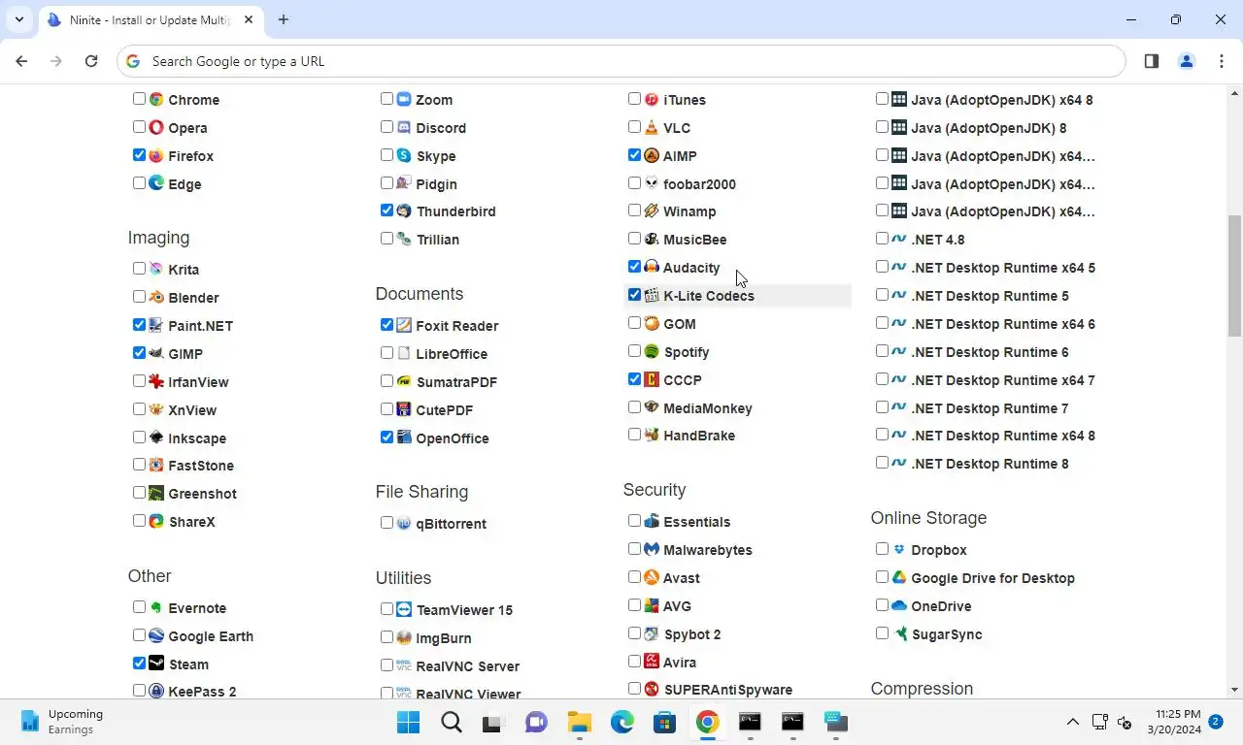Open the tab search dropdown arrow
This screenshot has width=1243, height=745.
pos(18,19)
